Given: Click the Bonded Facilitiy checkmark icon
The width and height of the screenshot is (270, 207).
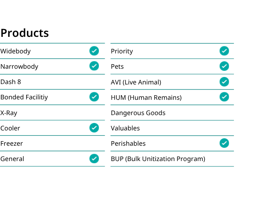Looking at the screenshot, I should (94, 97).
